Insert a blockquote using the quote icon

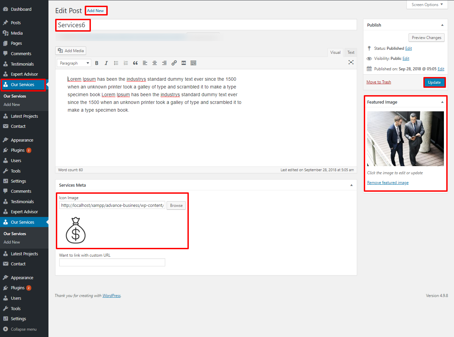tap(135, 63)
